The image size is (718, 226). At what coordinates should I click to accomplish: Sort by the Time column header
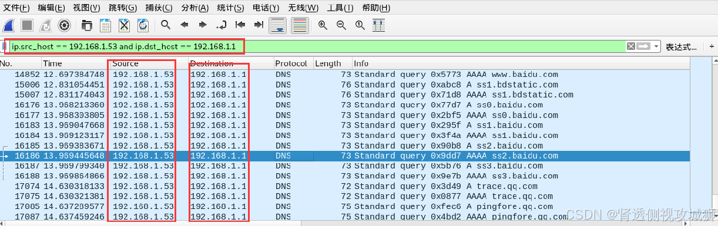75,63
